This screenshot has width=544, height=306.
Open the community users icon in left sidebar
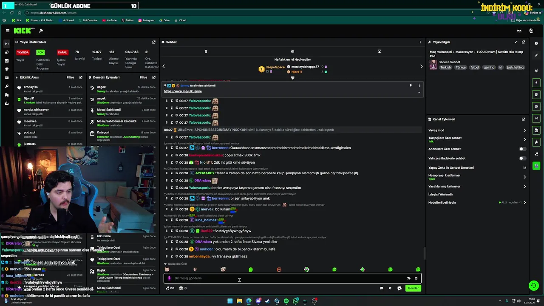tap(6, 95)
